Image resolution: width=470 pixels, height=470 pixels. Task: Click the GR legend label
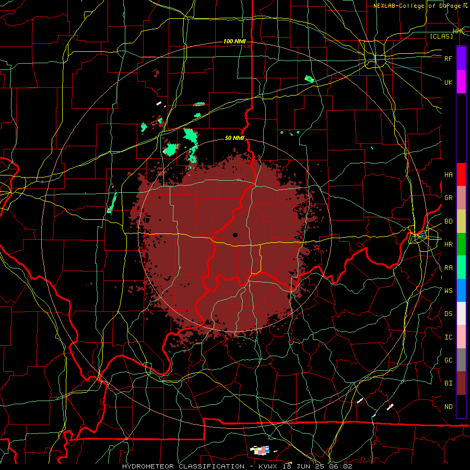click(x=448, y=198)
